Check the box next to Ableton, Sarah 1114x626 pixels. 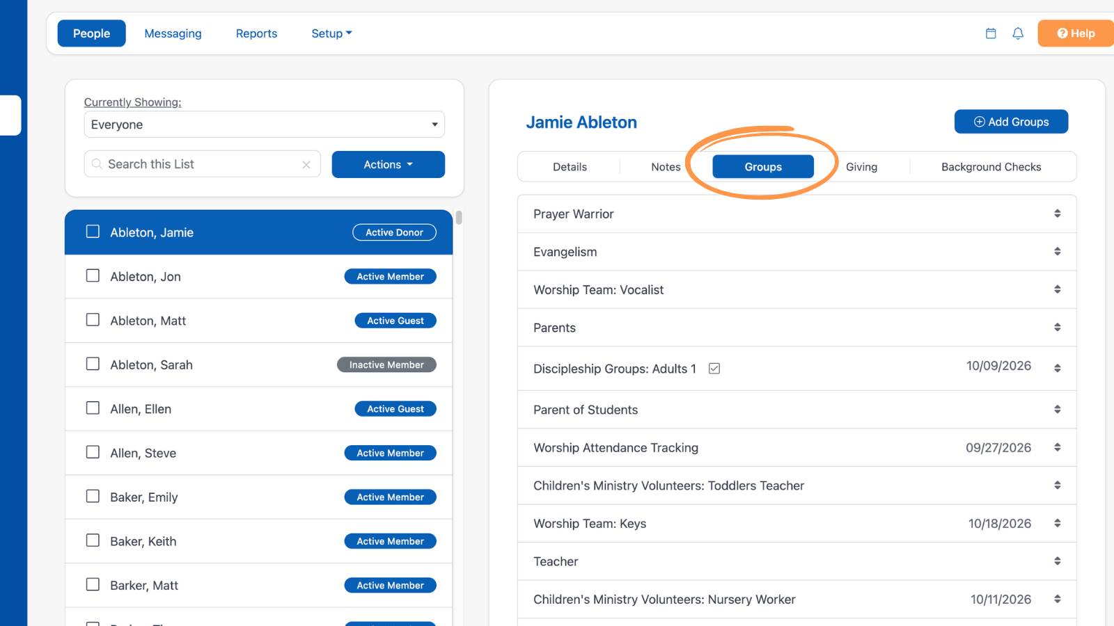point(93,364)
